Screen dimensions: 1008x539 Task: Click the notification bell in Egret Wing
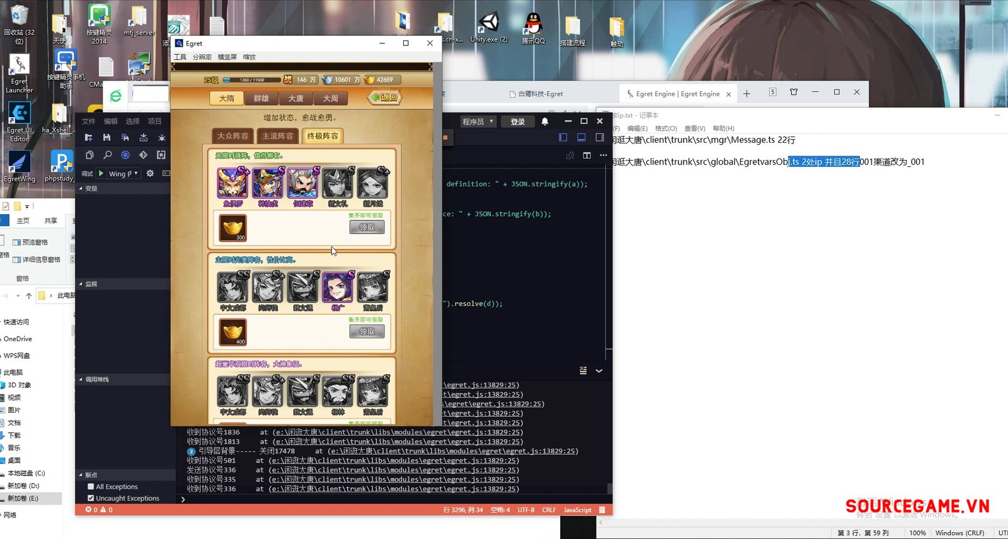pyautogui.click(x=545, y=122)
